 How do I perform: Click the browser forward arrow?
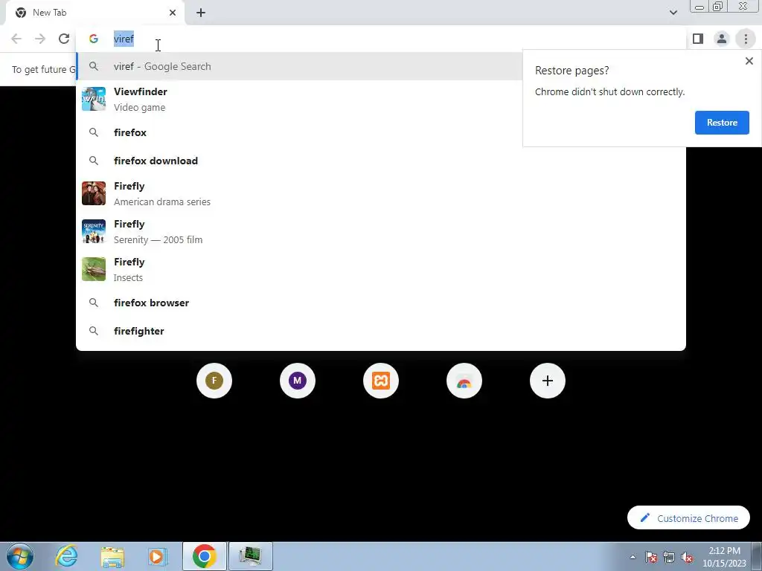click(40, 39)
